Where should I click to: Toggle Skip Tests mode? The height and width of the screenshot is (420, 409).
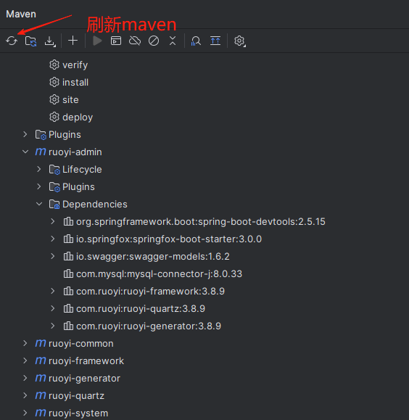coord(154,41)
